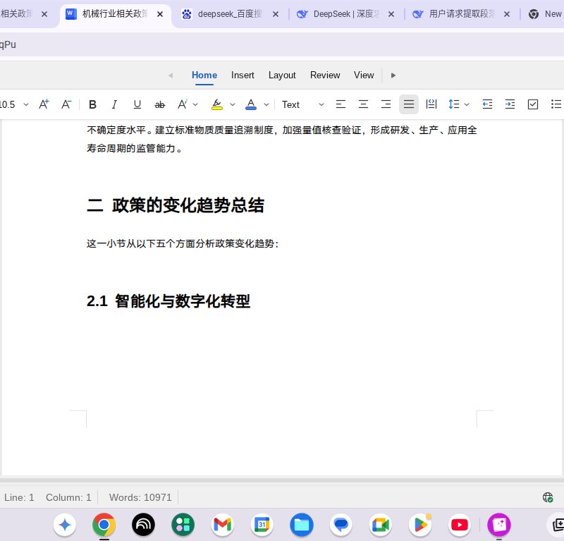Image resolution: width=564 pixels, height=541 pixels.
Task: Center align text
Action: coord(363,105)
